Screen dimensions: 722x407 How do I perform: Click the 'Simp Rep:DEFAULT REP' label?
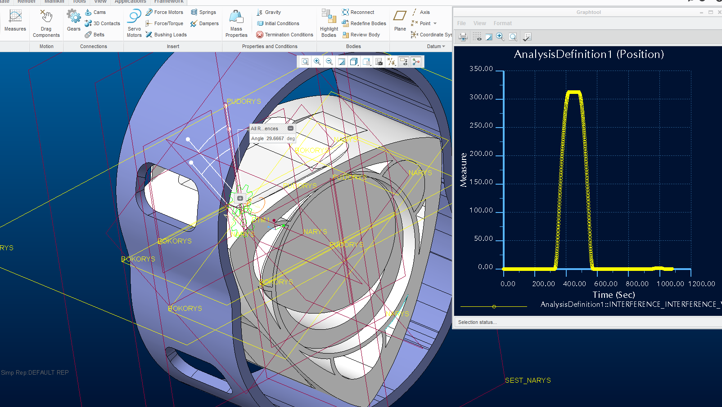pos(35,372)
